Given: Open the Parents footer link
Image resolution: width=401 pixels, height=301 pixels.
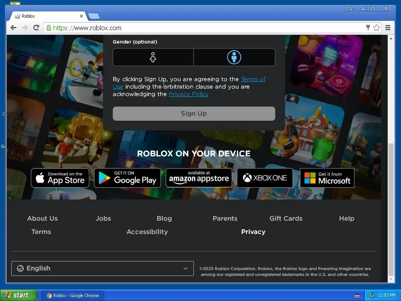Looking at the screenshot, I should 225,218.
